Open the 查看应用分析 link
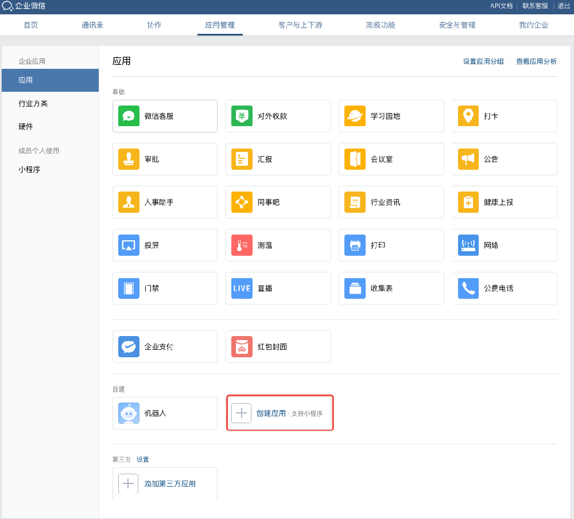This screenshot has height=519, width=574. coord(536,61)
